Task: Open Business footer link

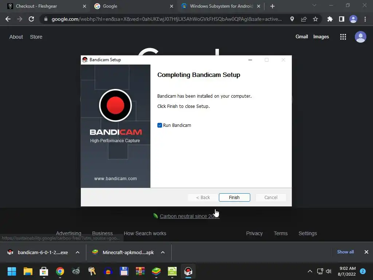Action: tap(102, 233)
